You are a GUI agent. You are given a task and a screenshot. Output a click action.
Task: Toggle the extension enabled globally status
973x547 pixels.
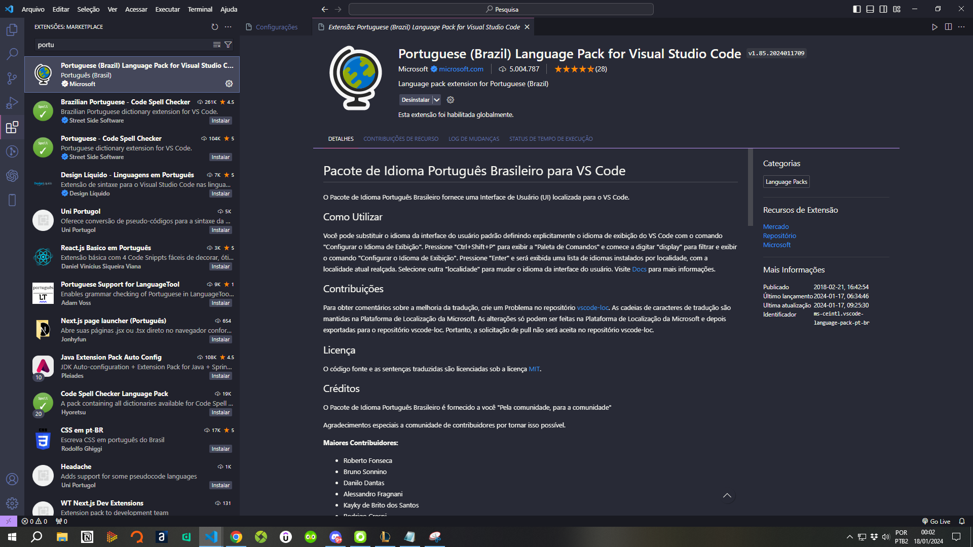tap(438, 99)
